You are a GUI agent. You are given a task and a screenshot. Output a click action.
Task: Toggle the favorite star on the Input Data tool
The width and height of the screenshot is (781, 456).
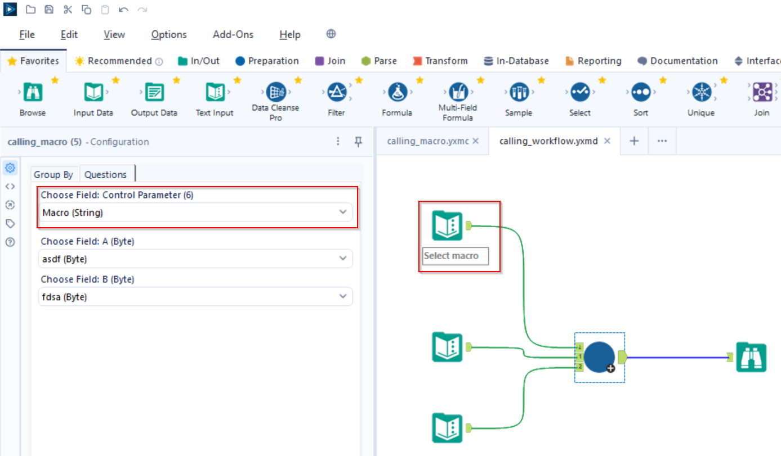pos(116,80)
